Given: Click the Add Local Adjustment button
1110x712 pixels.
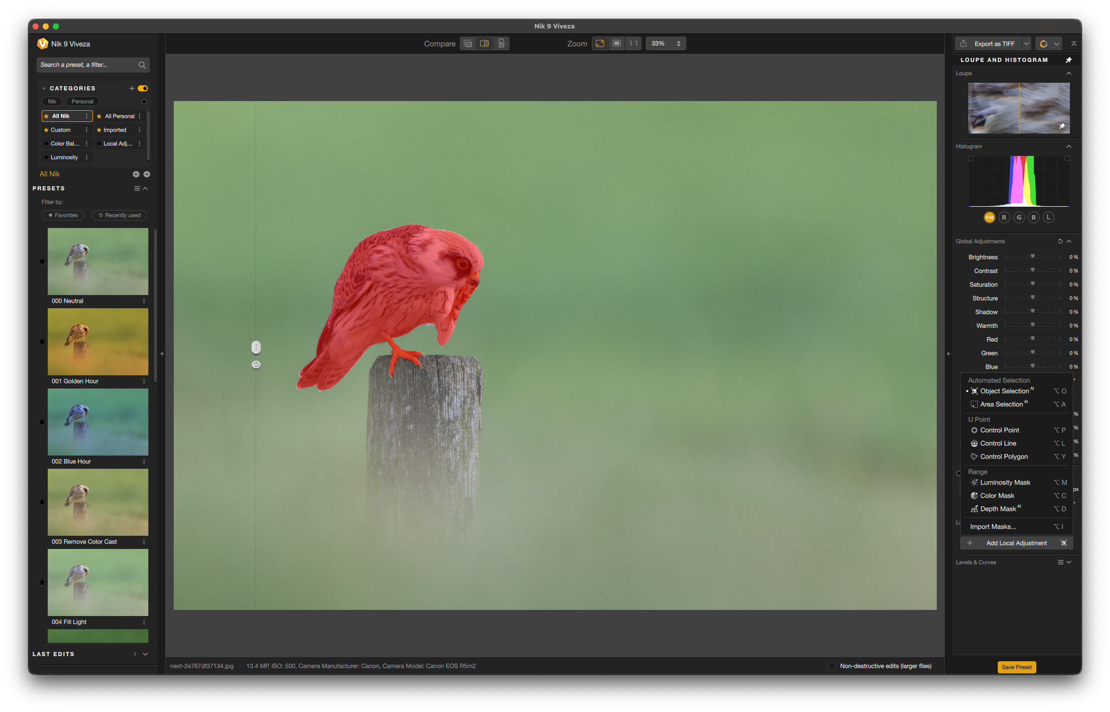Looking at the screenshot, I should pos(1016,543).
